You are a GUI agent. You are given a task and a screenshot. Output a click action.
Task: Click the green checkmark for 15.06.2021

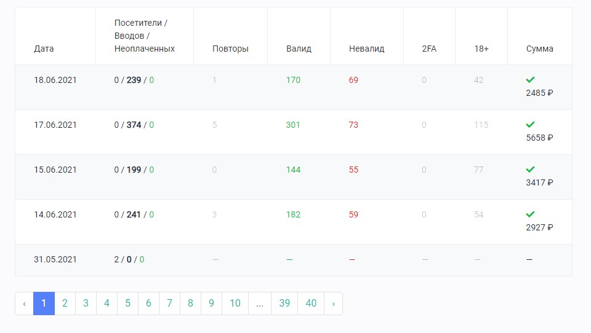[x=530, y=170]
